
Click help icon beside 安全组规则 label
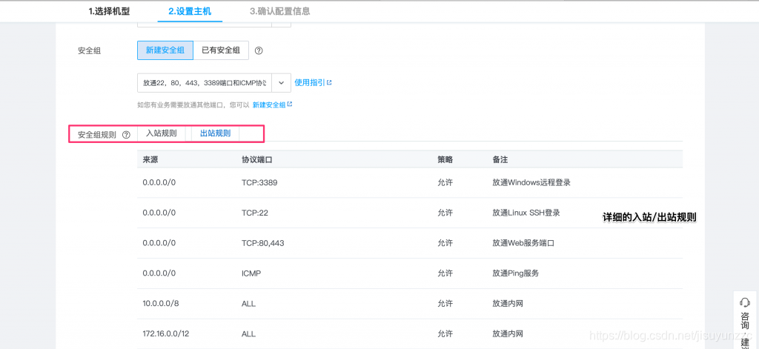coord(126,135)
